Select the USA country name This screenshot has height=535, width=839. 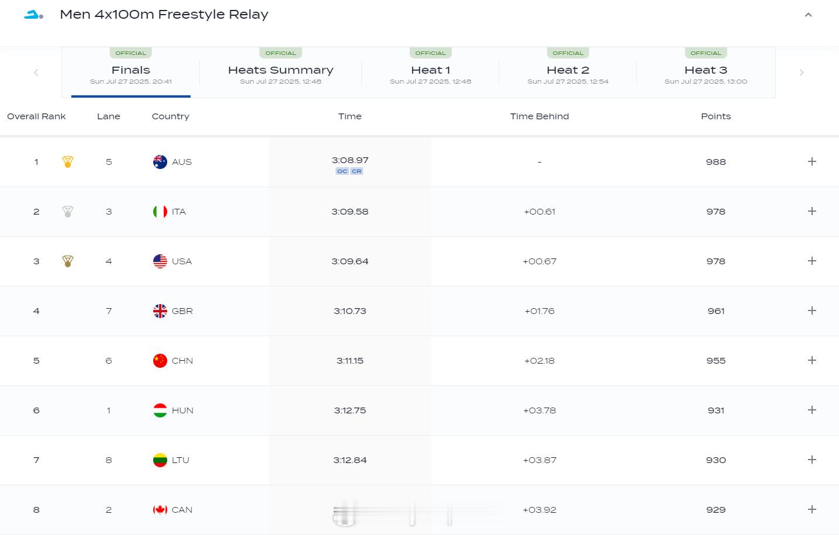(182, 261)
